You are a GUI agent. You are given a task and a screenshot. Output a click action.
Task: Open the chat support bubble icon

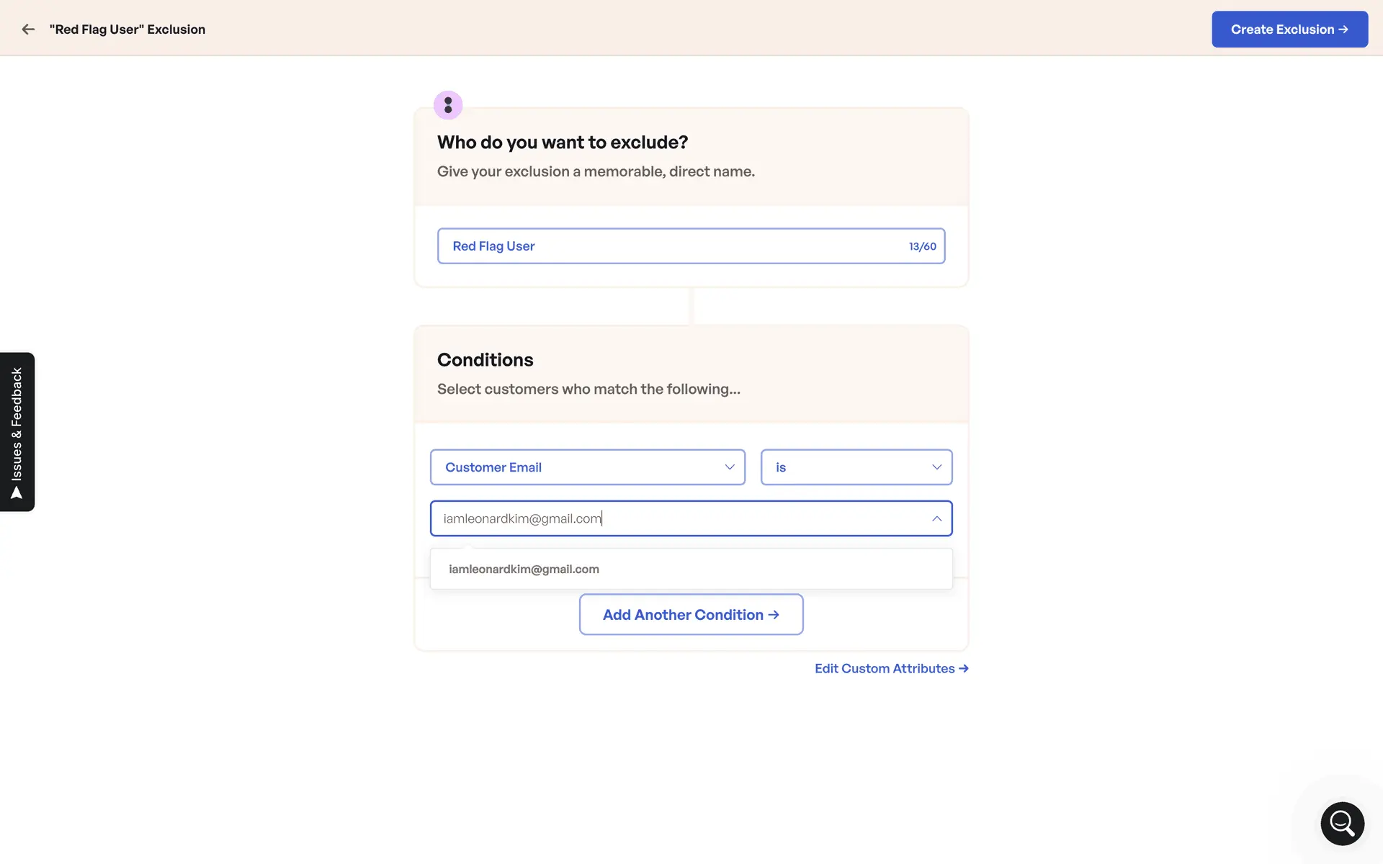(1342, 823)
